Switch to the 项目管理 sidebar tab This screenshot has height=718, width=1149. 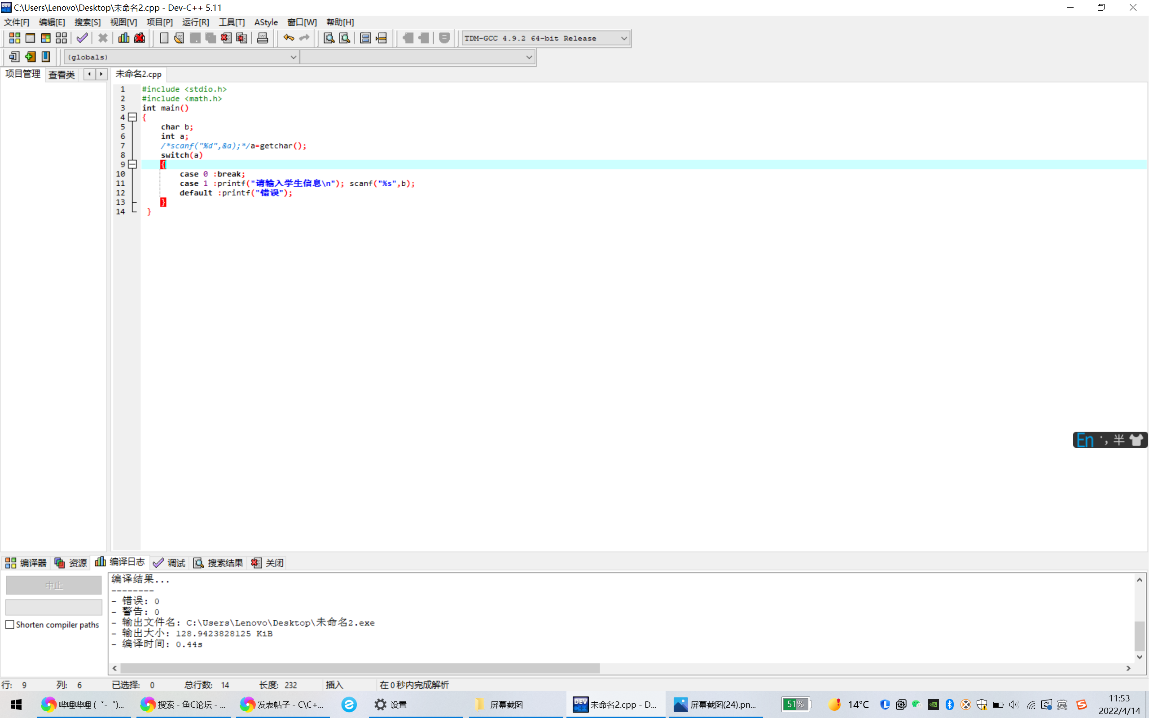point(23,74)
